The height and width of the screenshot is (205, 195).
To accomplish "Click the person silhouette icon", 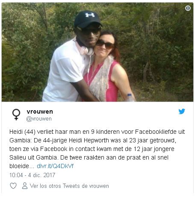I will (25, 186).
